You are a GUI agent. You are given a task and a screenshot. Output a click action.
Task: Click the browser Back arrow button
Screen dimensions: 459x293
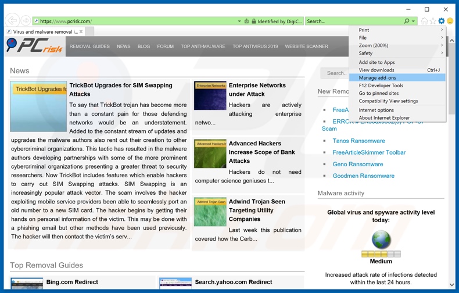click(12, 20)
